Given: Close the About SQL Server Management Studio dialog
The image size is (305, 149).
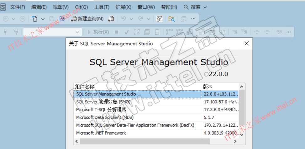Looking at the screenshot, I should (x=247, y=43).
